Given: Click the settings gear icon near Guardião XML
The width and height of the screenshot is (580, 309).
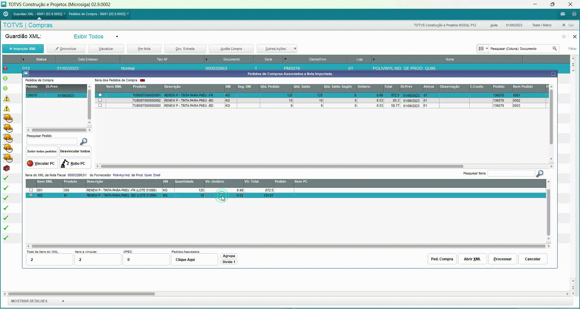Looking at the screenshot, I should click(564, 37).
